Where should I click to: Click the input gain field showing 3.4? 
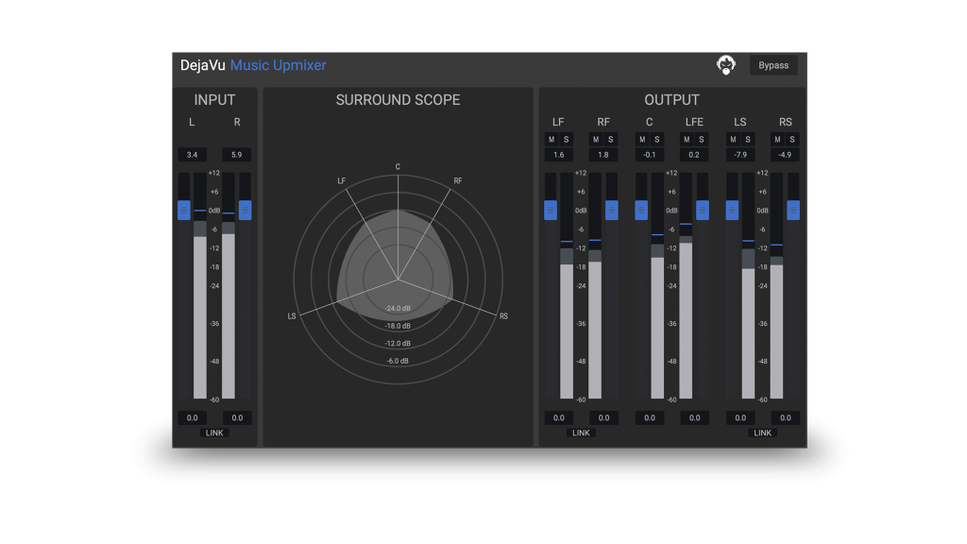pos(192,154)
